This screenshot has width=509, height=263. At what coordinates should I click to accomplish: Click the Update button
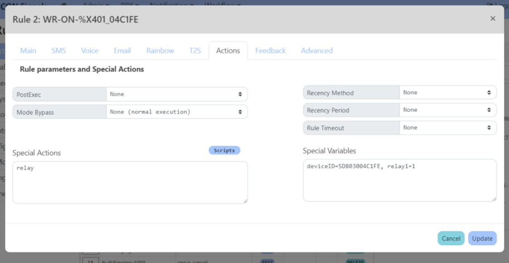482,239
